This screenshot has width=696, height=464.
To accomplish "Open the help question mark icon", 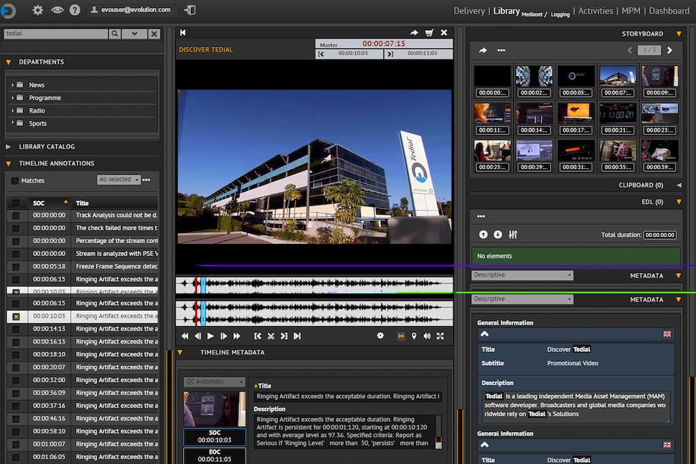I will tap(75, 10).
